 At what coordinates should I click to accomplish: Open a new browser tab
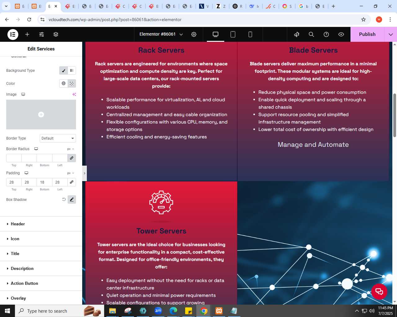click(333, 6)
